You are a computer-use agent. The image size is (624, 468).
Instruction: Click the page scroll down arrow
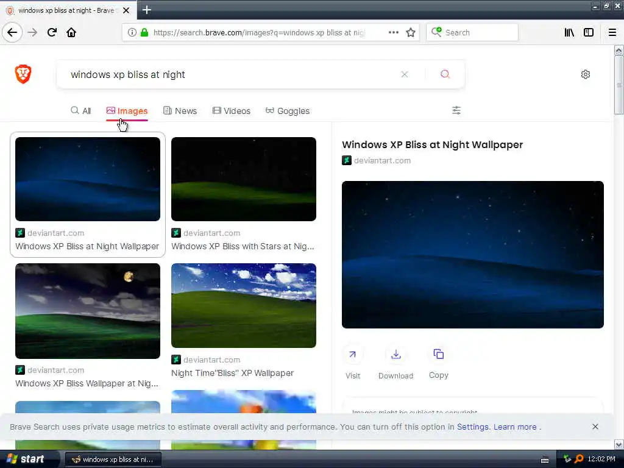pos(619,444)
